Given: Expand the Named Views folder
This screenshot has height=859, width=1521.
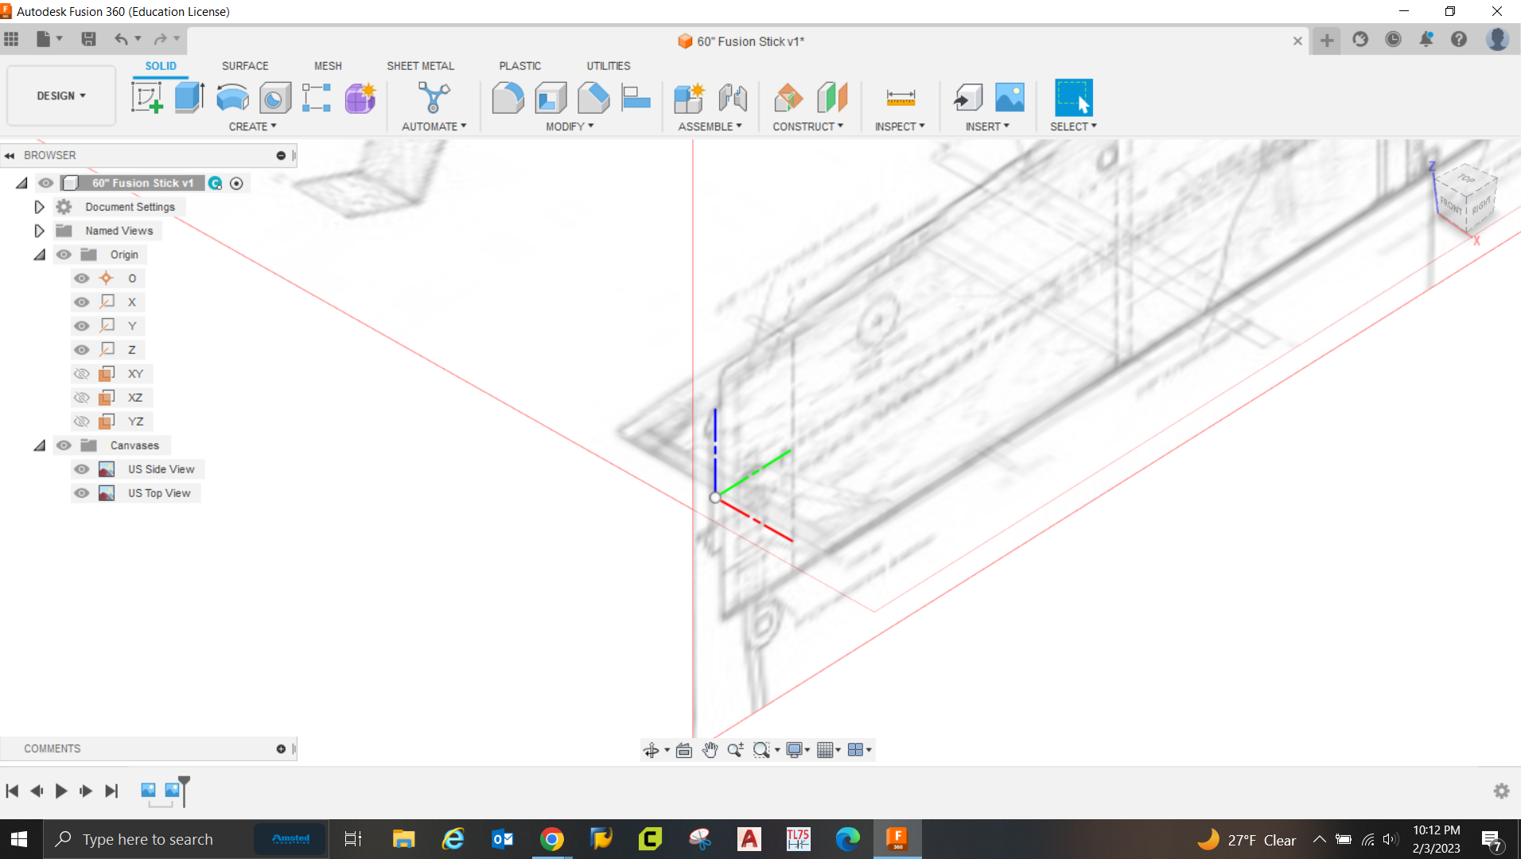Looking at the screenshot, I should pos(39,230).
